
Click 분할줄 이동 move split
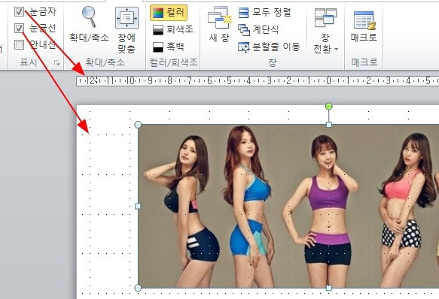click(269, 47)
